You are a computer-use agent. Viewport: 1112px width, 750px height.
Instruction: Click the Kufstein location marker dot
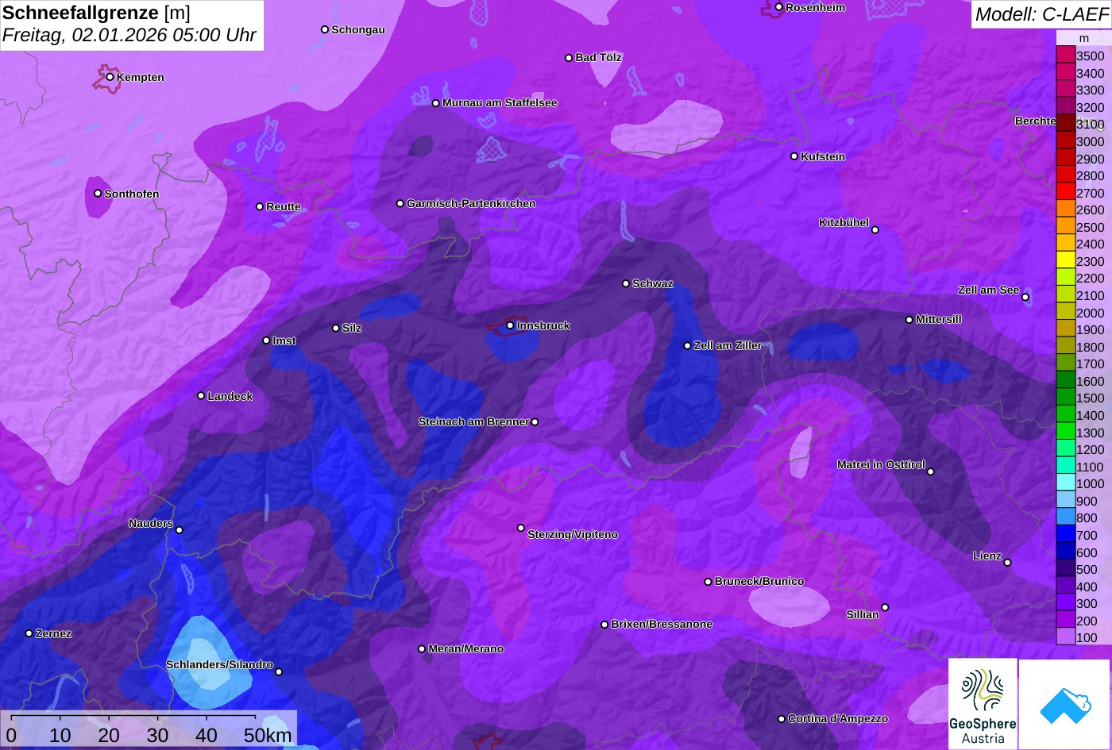click(794, 156)
